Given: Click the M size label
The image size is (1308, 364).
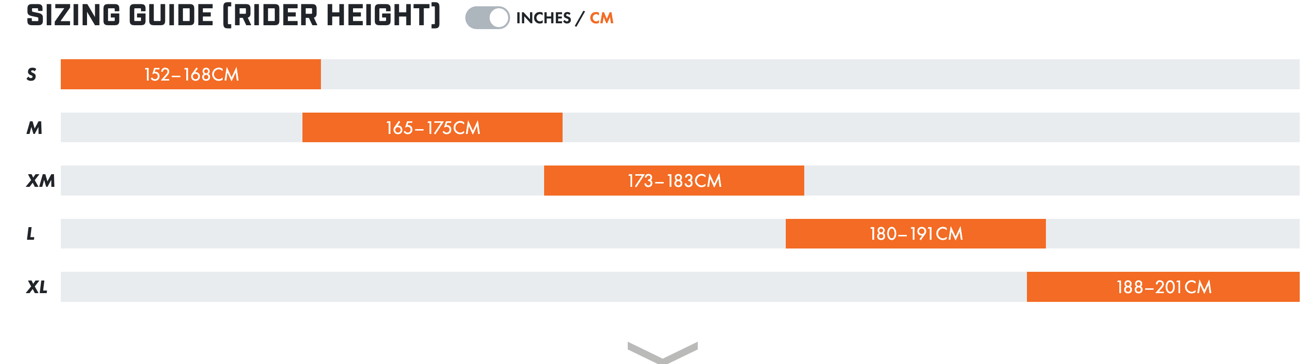Looking at the screenshot, I should coord(34,128).
